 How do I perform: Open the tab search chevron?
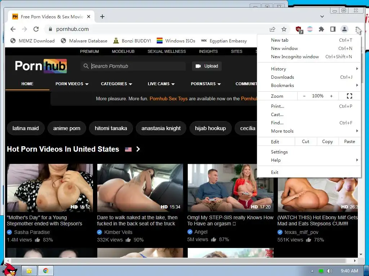[322, 17]
